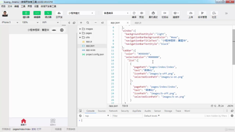The height and width of the screenshot is (132, 235).
Task: Switch to the Storage tab
Action: click(x=168, y=111)
